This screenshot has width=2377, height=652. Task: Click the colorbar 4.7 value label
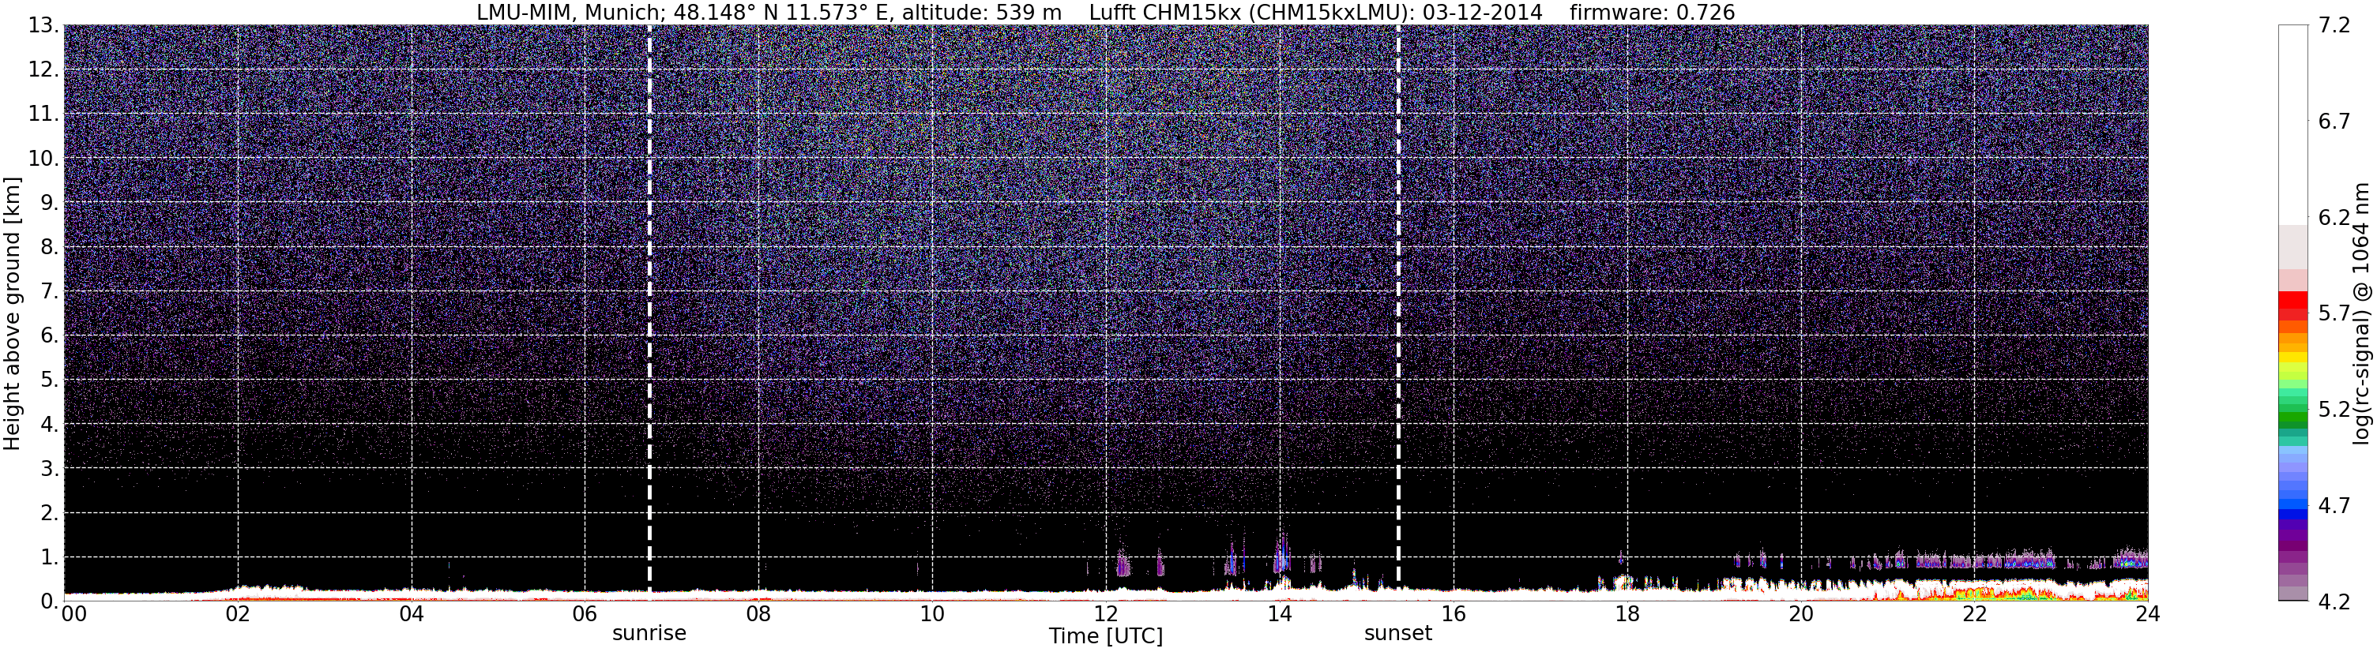[2334, 505]
